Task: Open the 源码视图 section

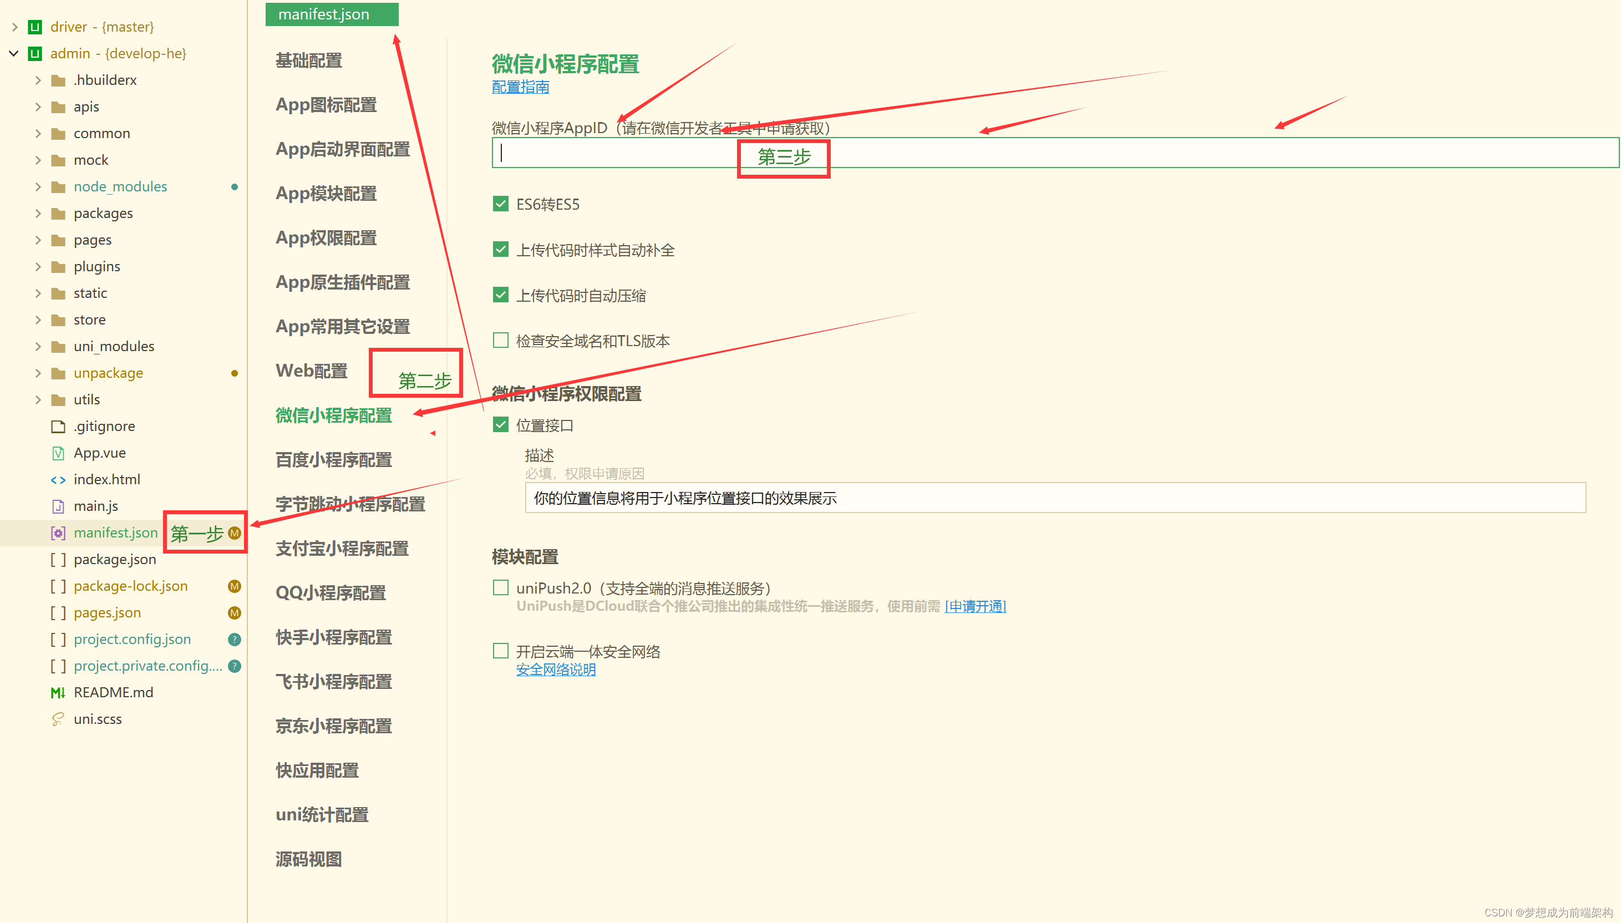Action: tap(308, 860)
